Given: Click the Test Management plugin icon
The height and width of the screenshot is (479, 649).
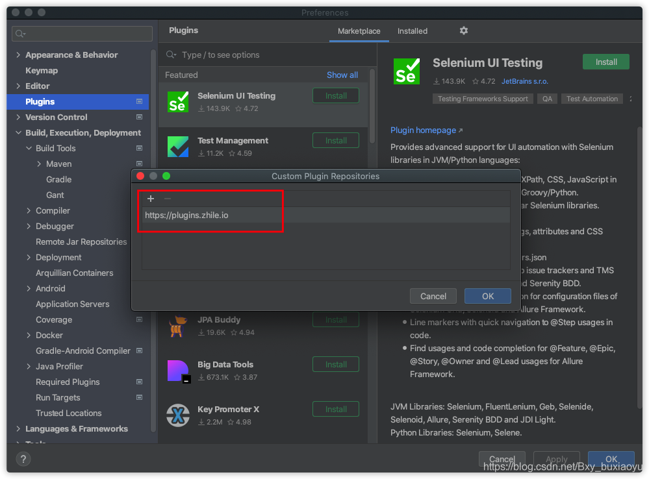Looking at the screenshot, I should coord(178,146).
